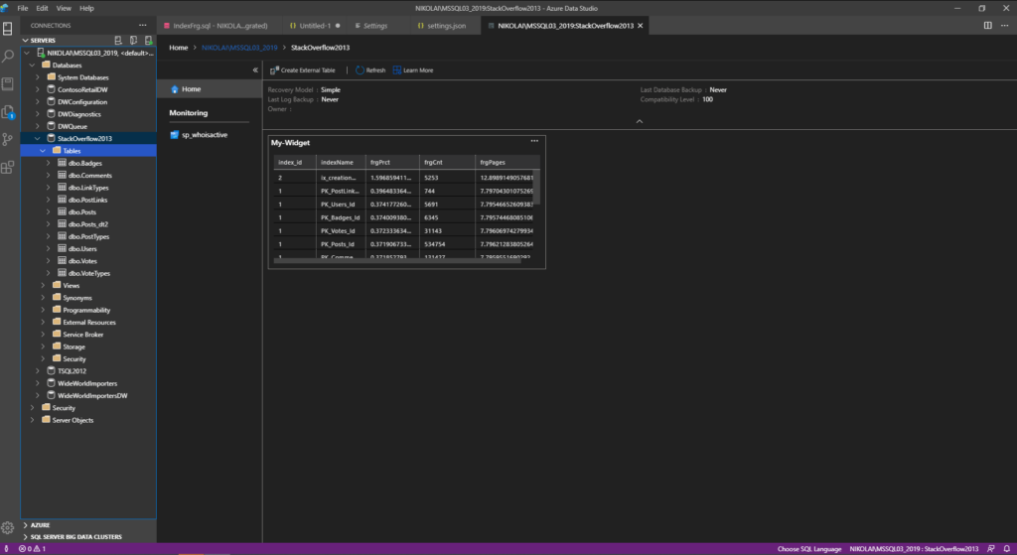Click PK_Users_Id cell in widget
The image size is (1017, 555).
[x=342, y=205]
